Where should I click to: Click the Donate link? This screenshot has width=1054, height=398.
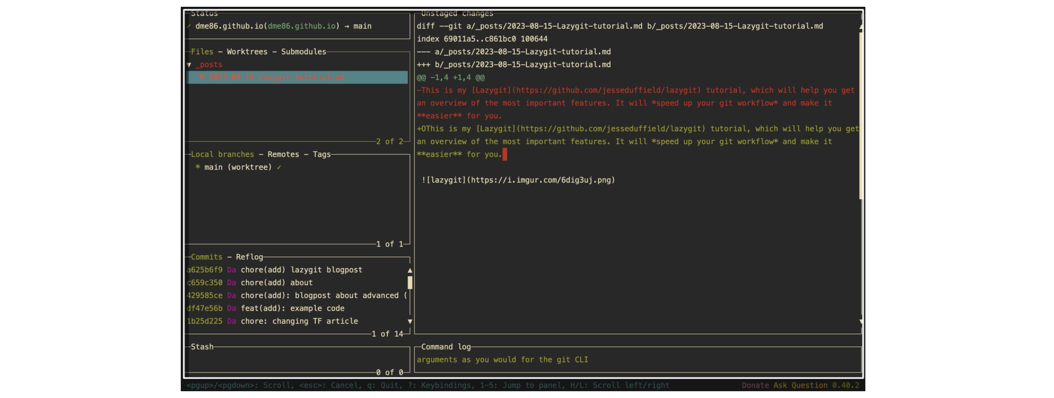click(x=755, y=385)
